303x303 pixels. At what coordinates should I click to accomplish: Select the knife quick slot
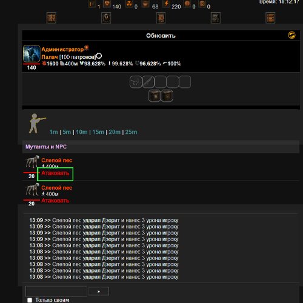pyautogui.click(x=148, y=82)
